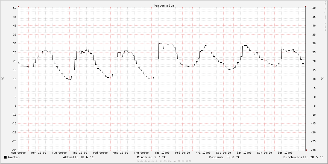Click the 'Sat 12:00' x-axis label
The height and width of the screenshot is (164, 328).
coord(244,153)
